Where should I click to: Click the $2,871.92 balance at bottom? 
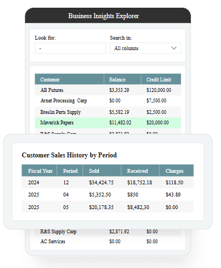pyautogui.click(x=119, y=232)
